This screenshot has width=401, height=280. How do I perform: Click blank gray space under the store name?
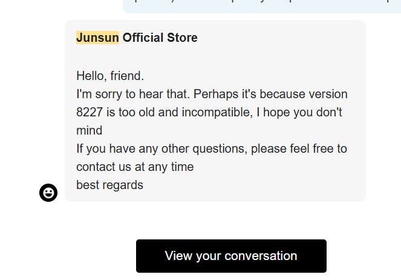click(215, 57)
